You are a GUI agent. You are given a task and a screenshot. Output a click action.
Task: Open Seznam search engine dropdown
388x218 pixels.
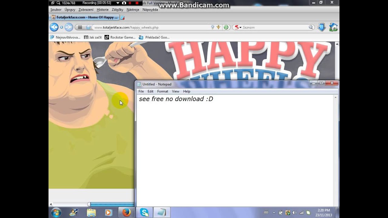238,27
